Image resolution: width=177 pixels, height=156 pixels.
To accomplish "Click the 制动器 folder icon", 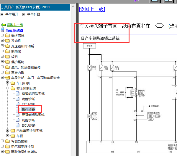I will [x=7, y=51].
